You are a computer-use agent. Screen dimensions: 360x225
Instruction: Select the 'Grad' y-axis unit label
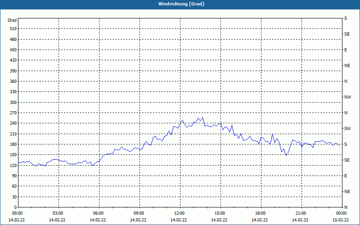coord(12,20)
